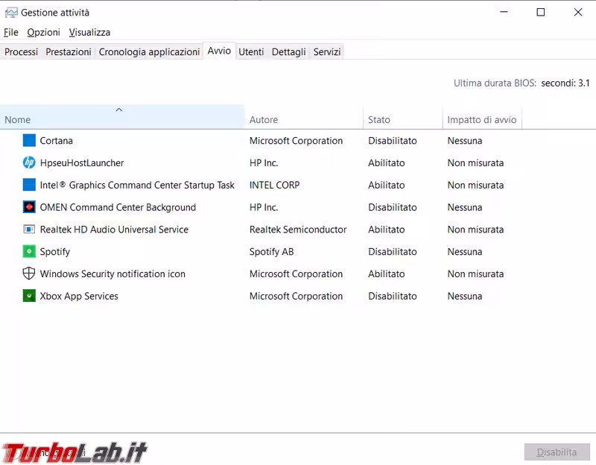The height and width of the screenshot is (465, 596).
Task: Select the green Spotify icon
Action: [x=29, y=252]
